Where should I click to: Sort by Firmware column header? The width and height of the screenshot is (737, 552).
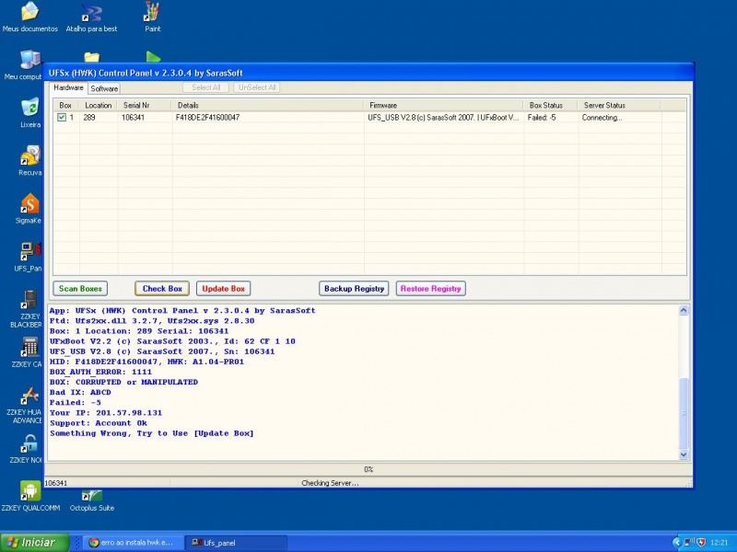click(444, 106)
